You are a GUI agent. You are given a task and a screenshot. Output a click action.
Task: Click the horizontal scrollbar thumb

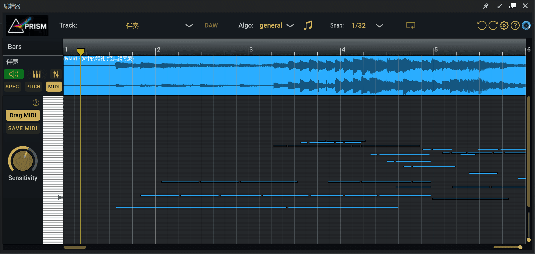coord(75,247)
